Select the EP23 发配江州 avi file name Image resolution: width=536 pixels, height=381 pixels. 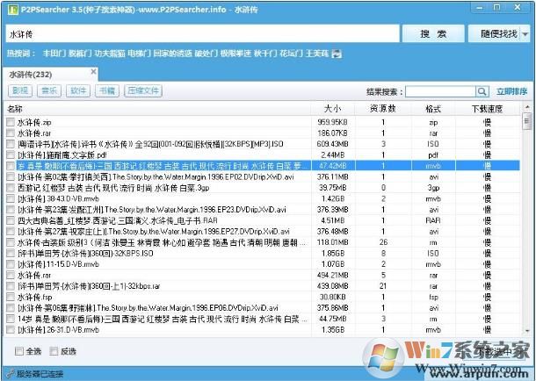(152, 210)
